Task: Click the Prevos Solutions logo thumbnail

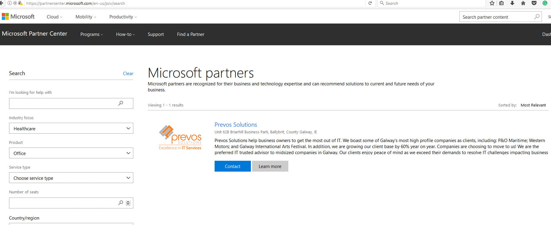Action: tap(180, 137)
